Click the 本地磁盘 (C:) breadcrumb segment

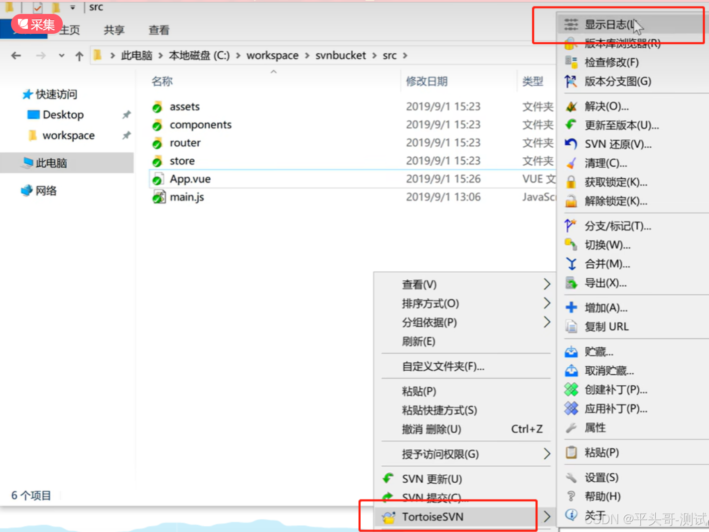point(199,55)
